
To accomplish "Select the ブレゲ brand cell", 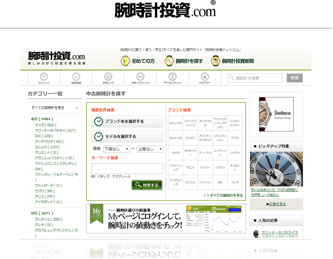I will point(235,182).
